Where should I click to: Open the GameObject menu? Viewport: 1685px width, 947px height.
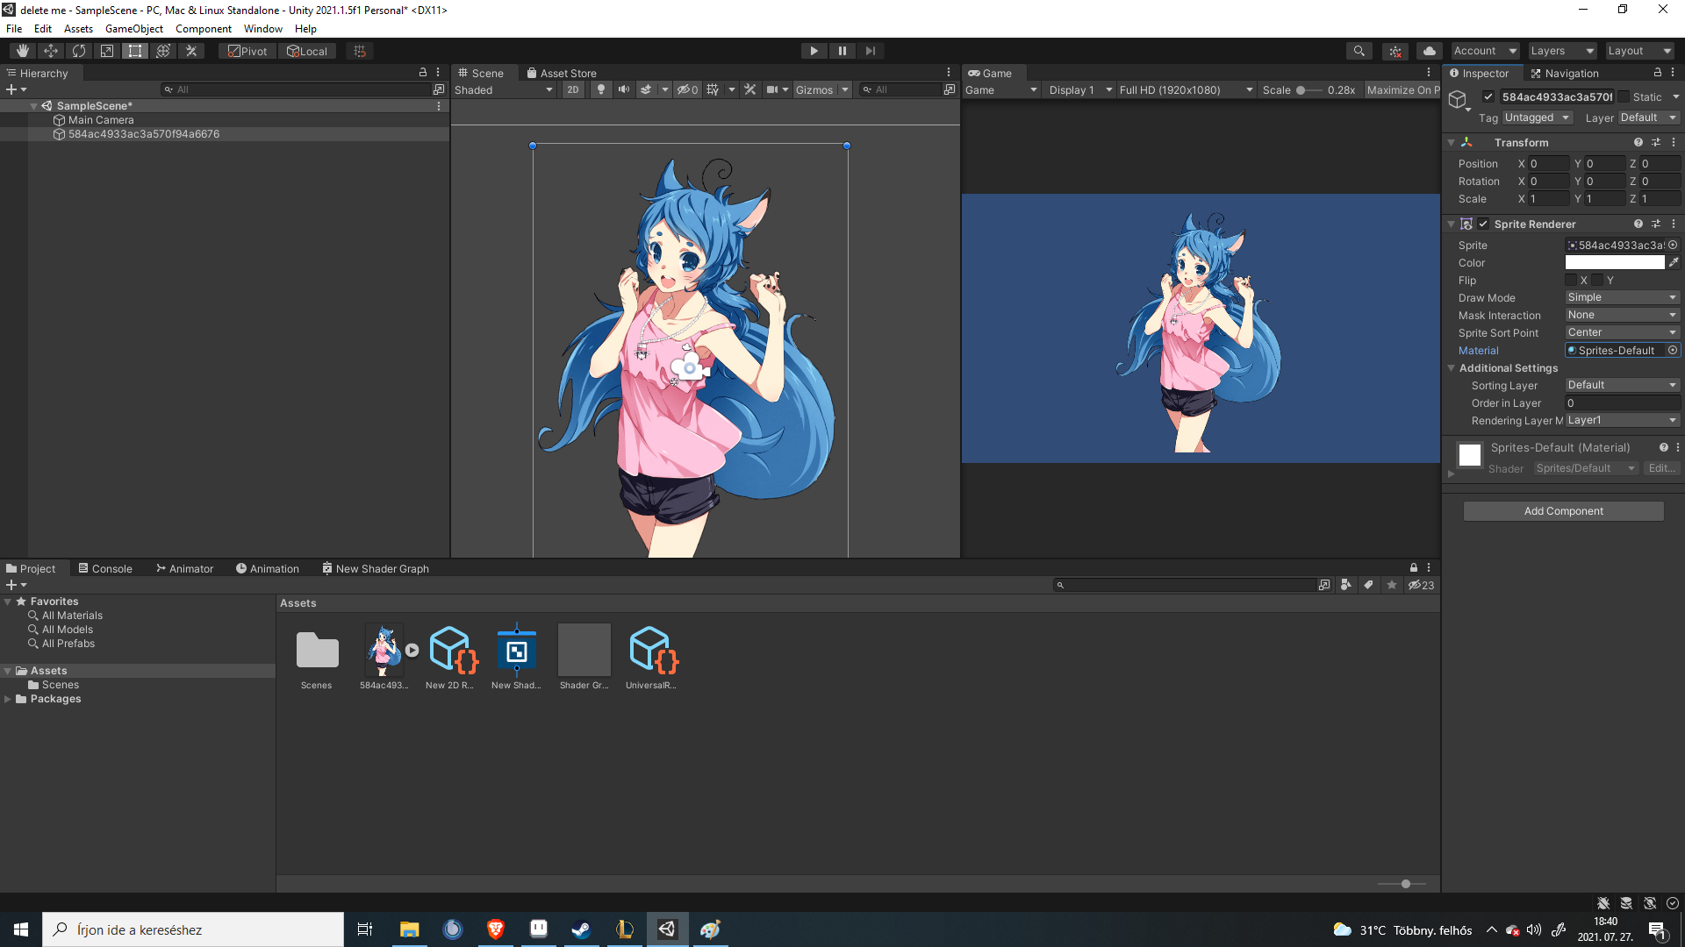click(x=134, y=29)
